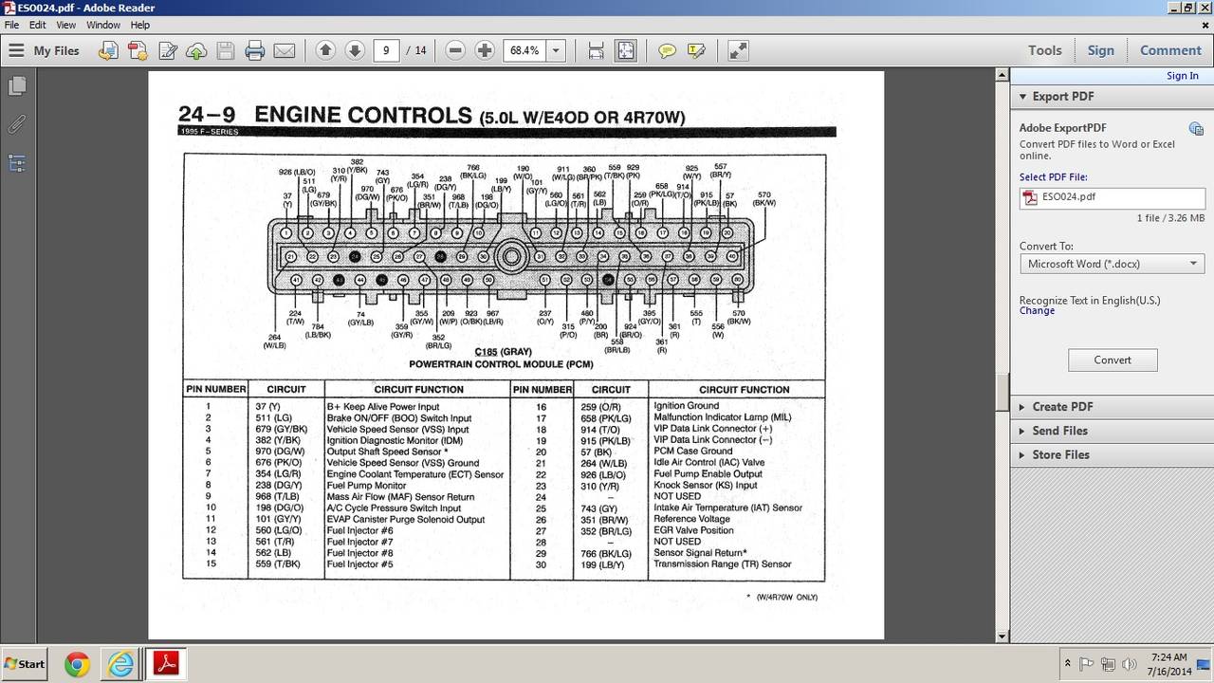The image size is (1214, 683).
Task: Open the Edit PDF tool icon
Action: point(168,50)
